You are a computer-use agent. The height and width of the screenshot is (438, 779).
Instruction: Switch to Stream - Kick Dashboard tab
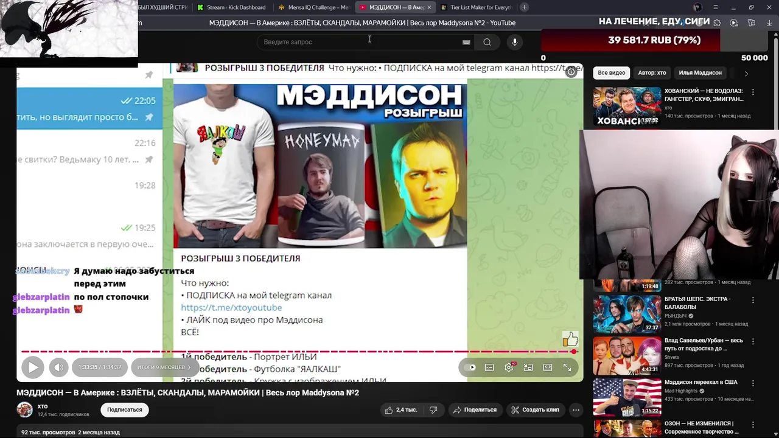(x=232, y=7)
